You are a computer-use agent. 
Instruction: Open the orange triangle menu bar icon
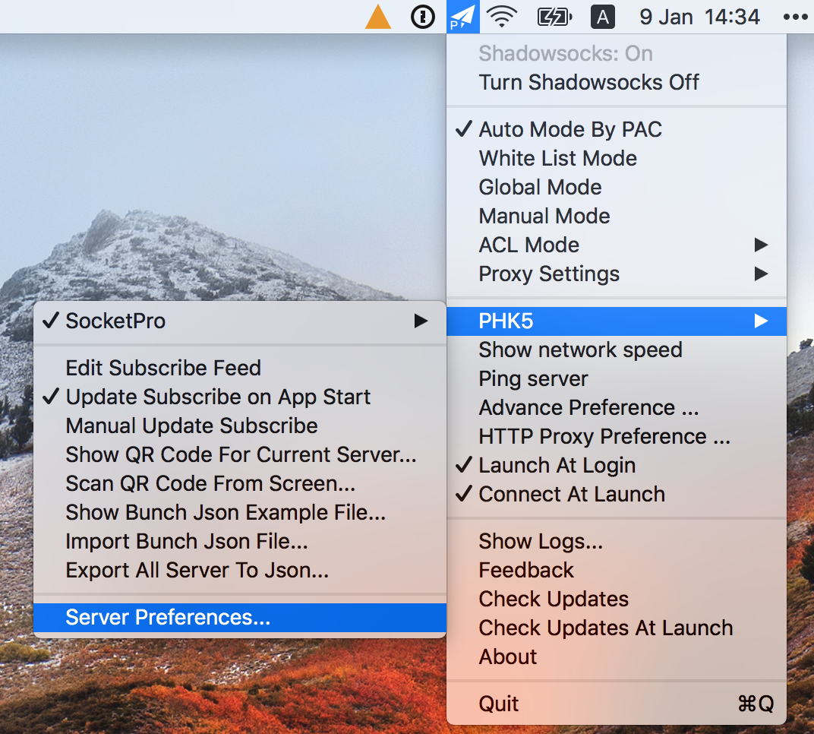click(x=378, y=17)
